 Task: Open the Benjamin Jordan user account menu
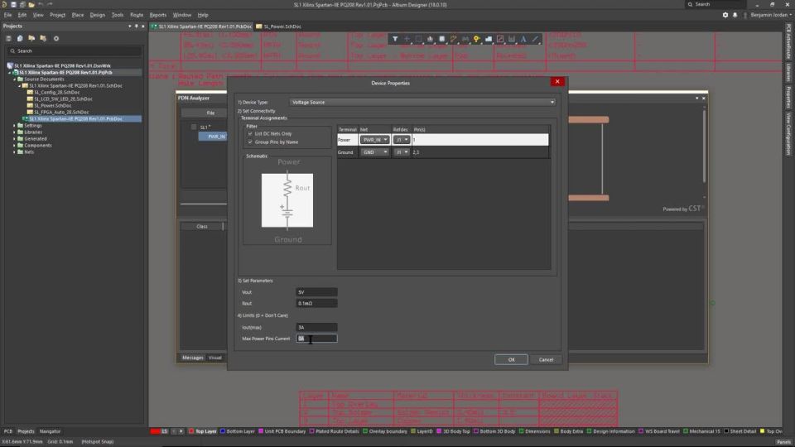(x=771, y=15)
